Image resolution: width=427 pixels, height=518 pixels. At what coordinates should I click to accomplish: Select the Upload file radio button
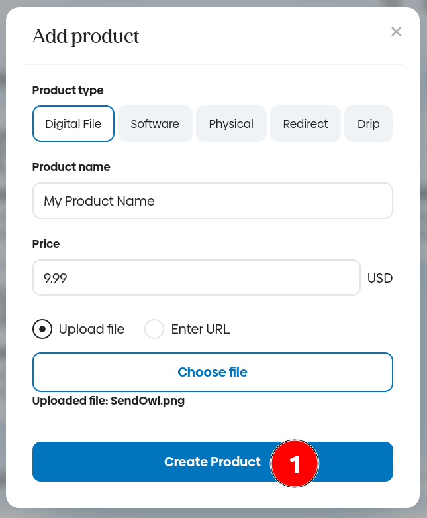42,329
